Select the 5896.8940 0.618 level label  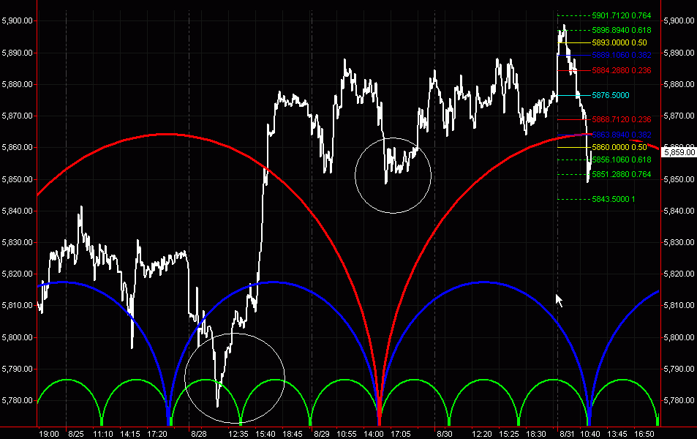pos(622,30)
